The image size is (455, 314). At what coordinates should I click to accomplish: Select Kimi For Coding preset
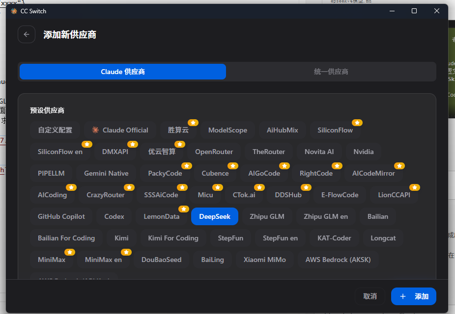(173, 238)
